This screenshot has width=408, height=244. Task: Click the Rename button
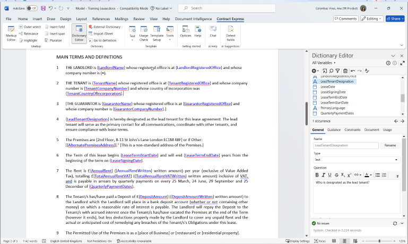[x=390, y=145]
